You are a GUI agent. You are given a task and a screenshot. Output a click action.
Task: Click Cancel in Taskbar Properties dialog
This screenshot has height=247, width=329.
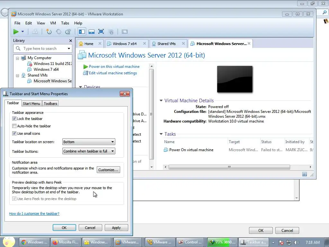pyautogui.click(x=90, y=228)
